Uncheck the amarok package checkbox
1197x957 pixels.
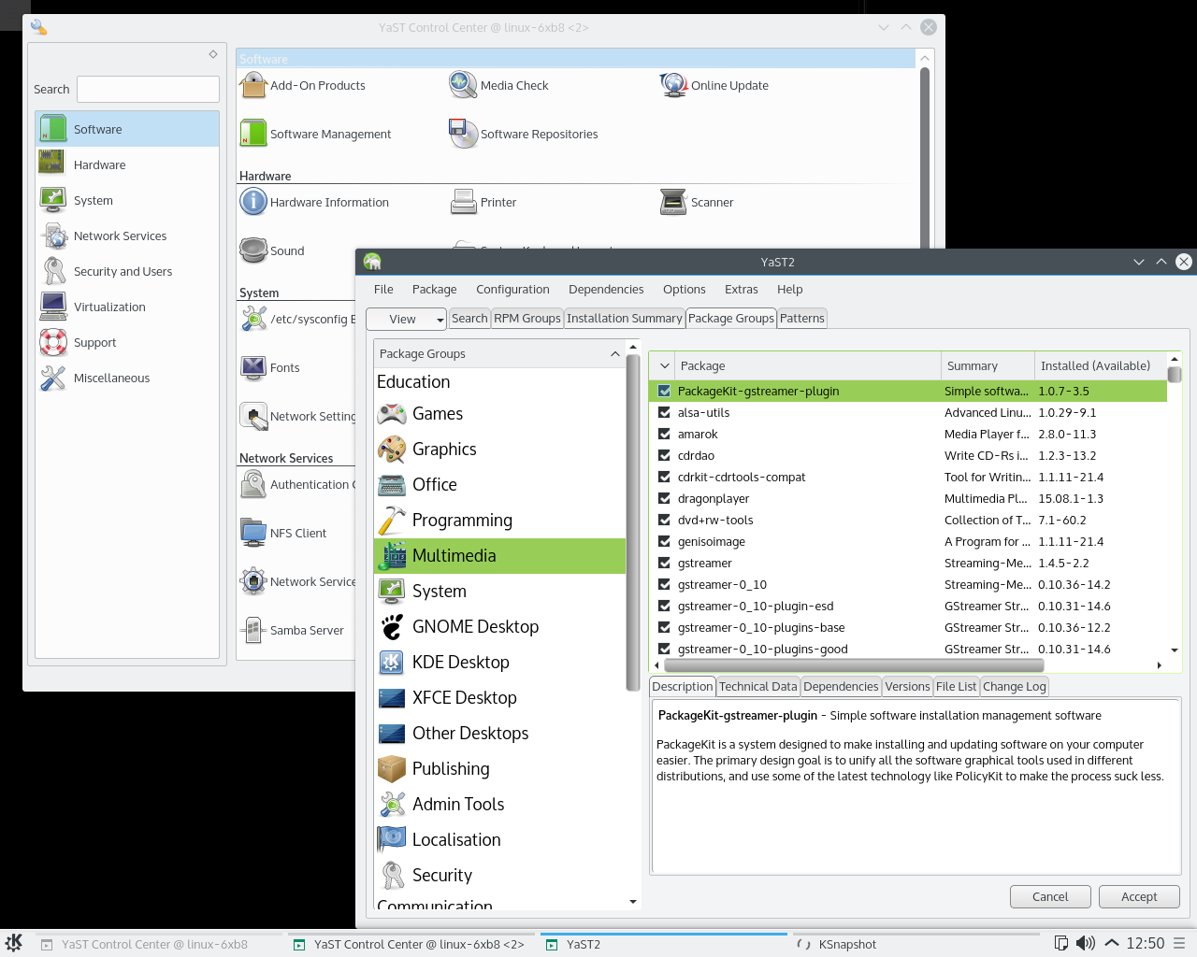(664, 434)
